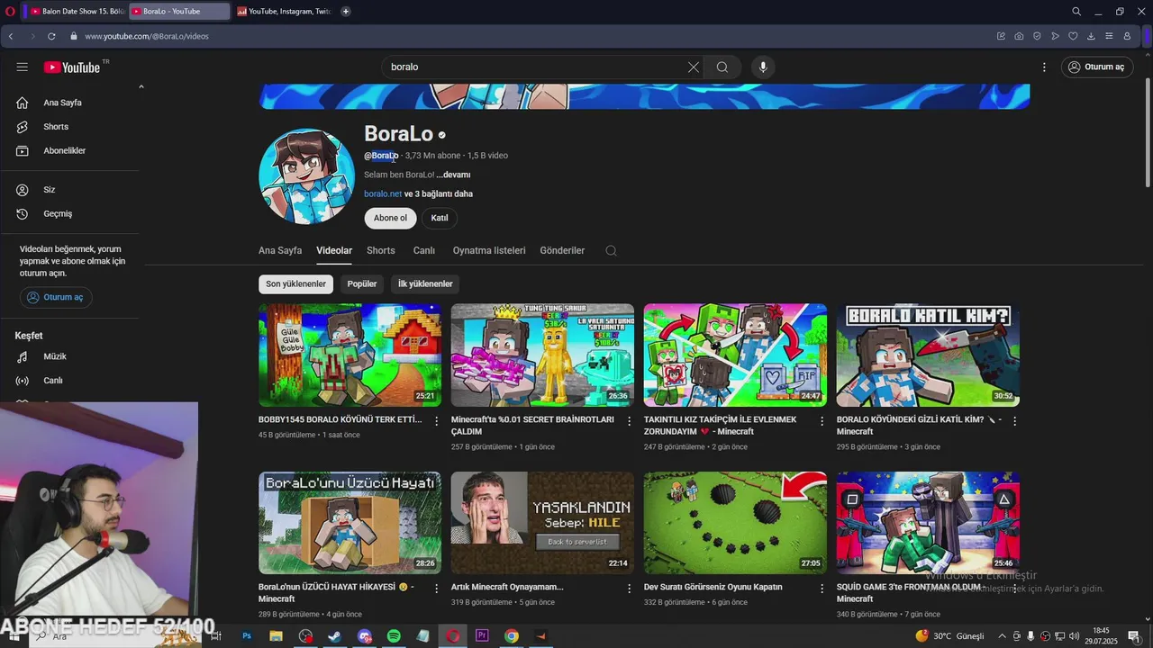Open more options for Artık Minecraft Oynayamam
This screenshot has width=1153, height=648.
pos(630,589)
